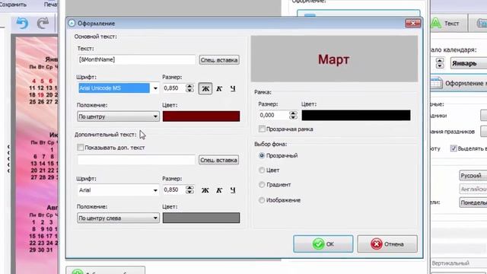Confirm dialog with OK button

tap(323, 244)
